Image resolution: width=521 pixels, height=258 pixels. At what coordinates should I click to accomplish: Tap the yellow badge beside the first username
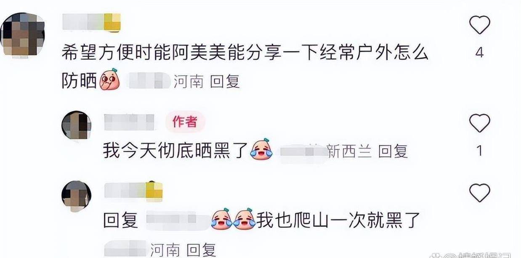pos(112,22)
